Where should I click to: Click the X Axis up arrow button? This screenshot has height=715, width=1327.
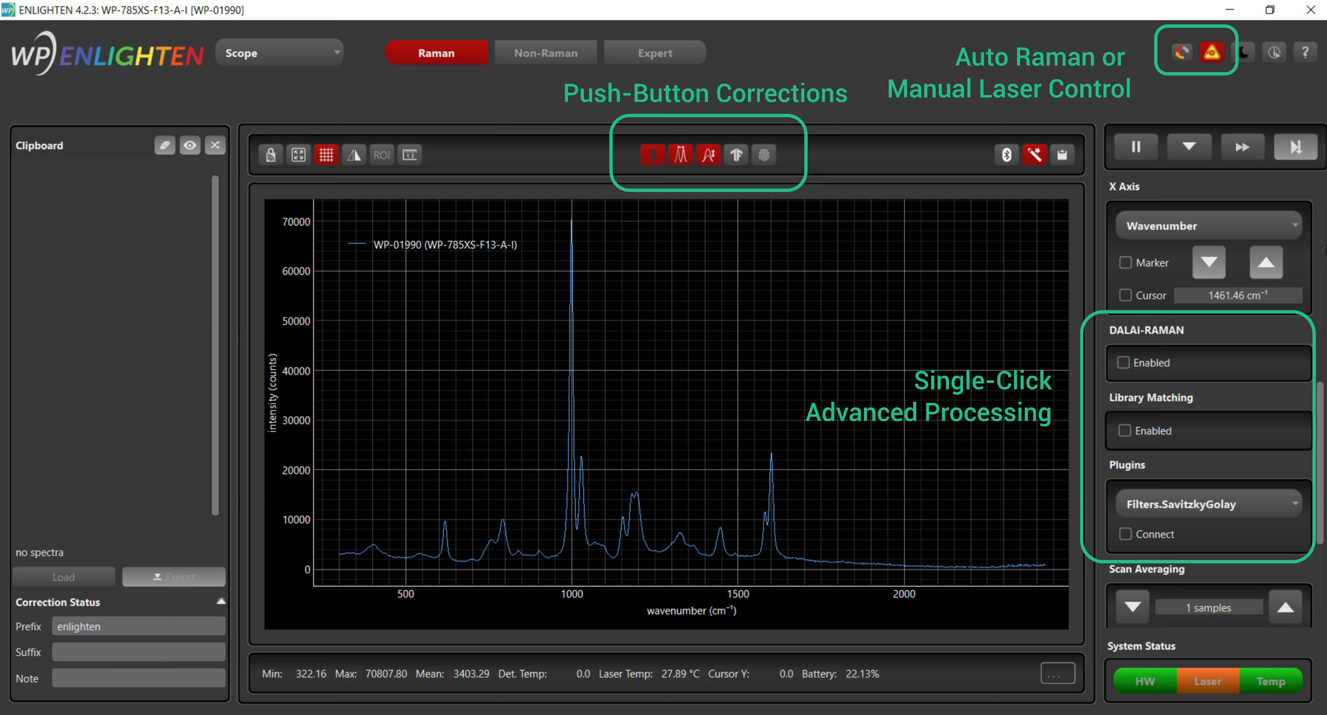coord(1266,262)
